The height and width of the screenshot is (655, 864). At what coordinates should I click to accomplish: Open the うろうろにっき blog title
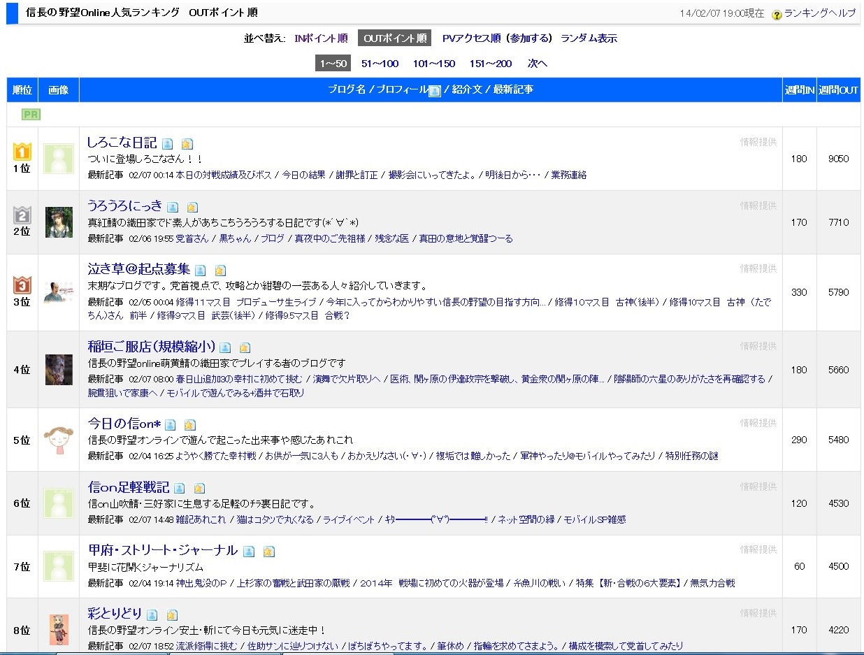tap(124, 206)
